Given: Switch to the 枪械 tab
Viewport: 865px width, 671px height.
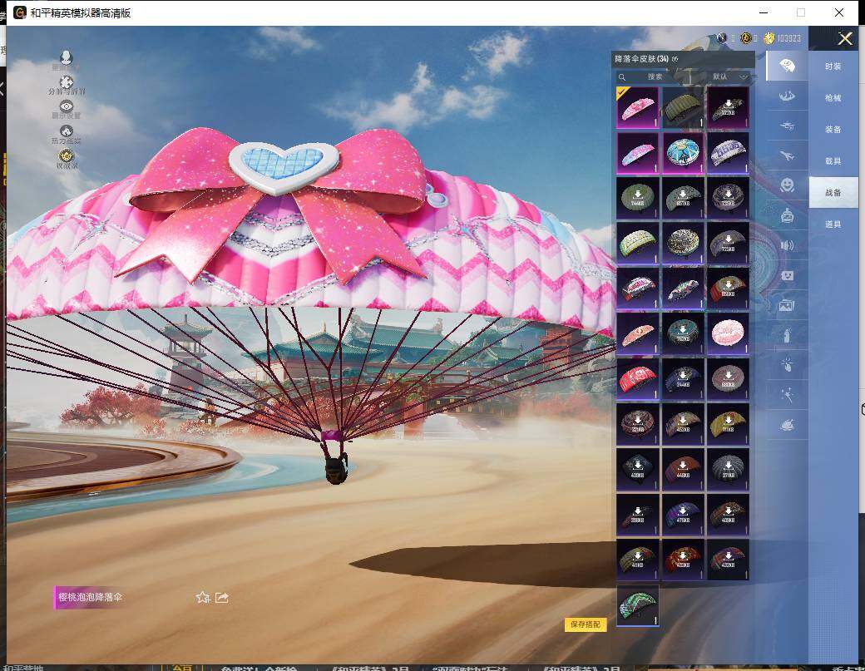Looking at the screenshot, I should pyautogui.click(x=833, y=97).
